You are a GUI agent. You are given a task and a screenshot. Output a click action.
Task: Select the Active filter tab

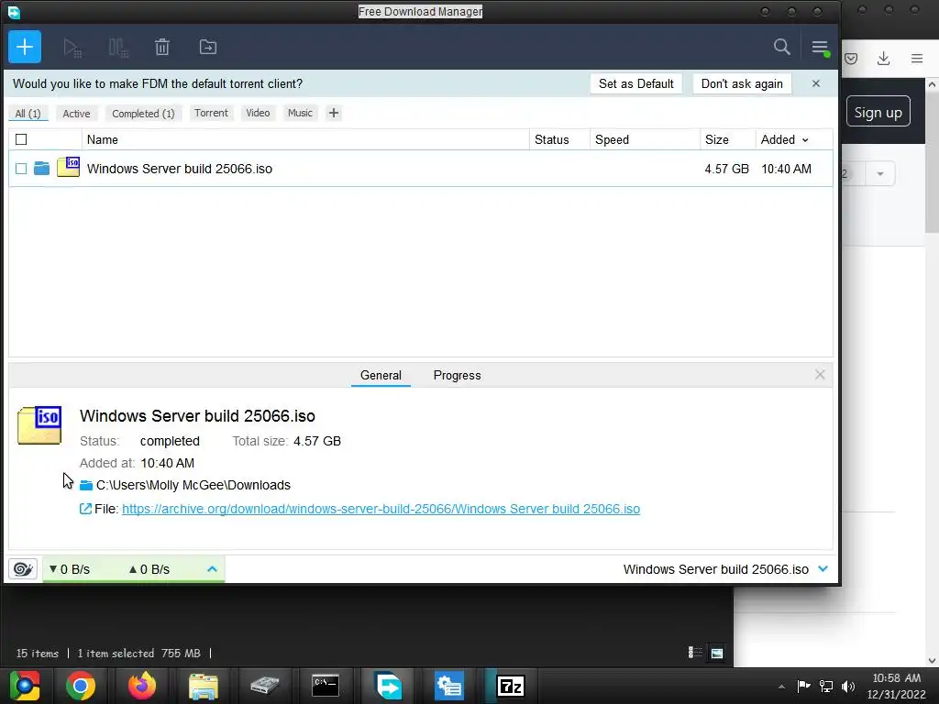[77, 113]
